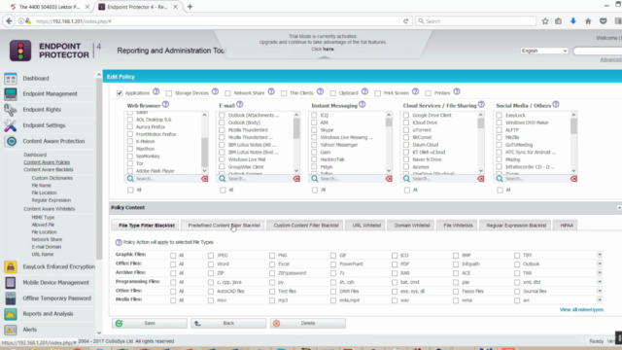Viewport: 622px width, 350px height.
Task: Open the English language dropdown
Action: pyautogui.click(x=544, y=51)
